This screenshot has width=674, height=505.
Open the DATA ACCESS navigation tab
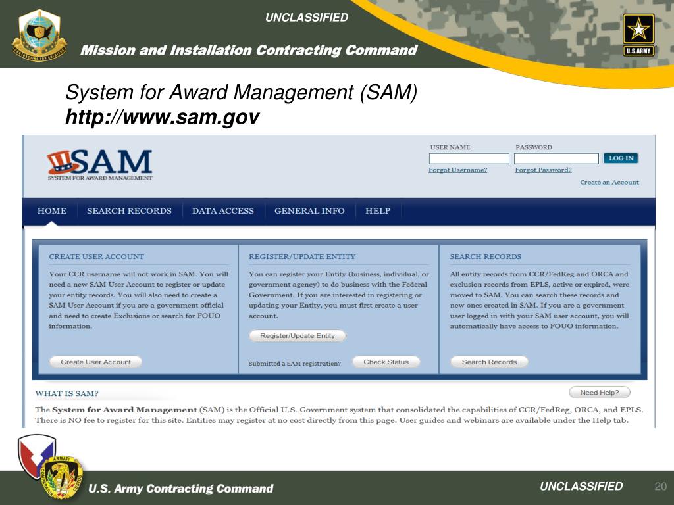pos(223,211)
